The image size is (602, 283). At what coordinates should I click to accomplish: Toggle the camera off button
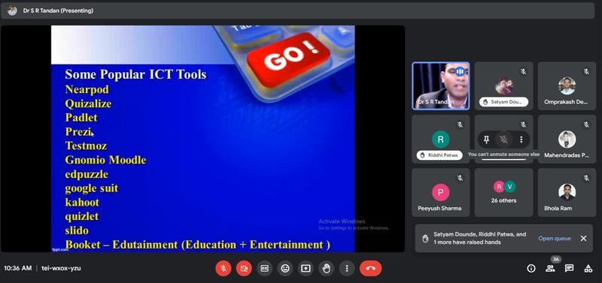point(244,269)
